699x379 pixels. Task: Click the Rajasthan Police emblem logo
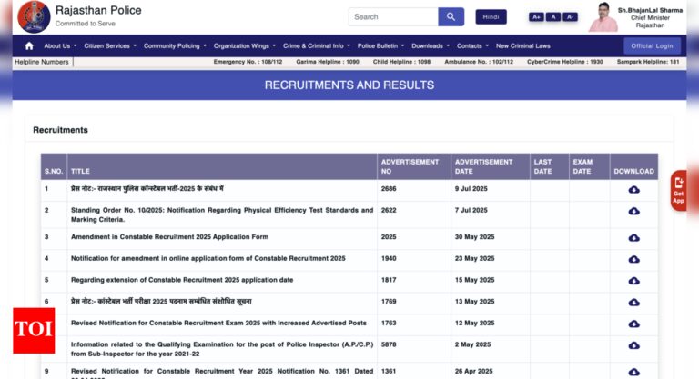(x=34, y=17)
